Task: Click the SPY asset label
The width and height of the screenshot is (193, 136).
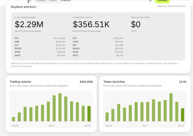Action: click(75, 45)
